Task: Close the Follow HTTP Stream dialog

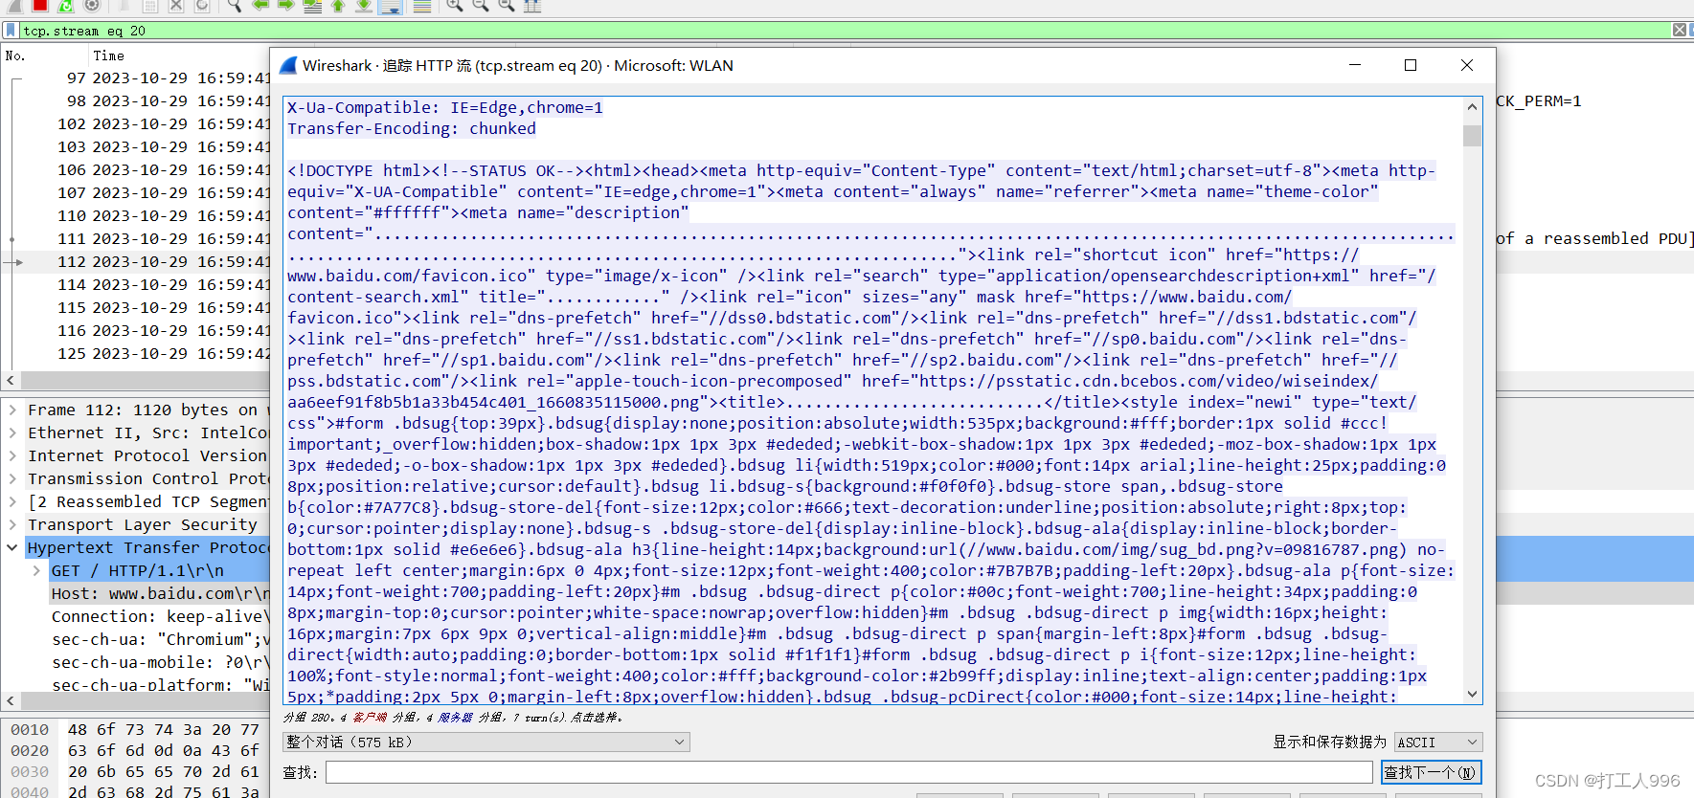Action: (1467, 65)
